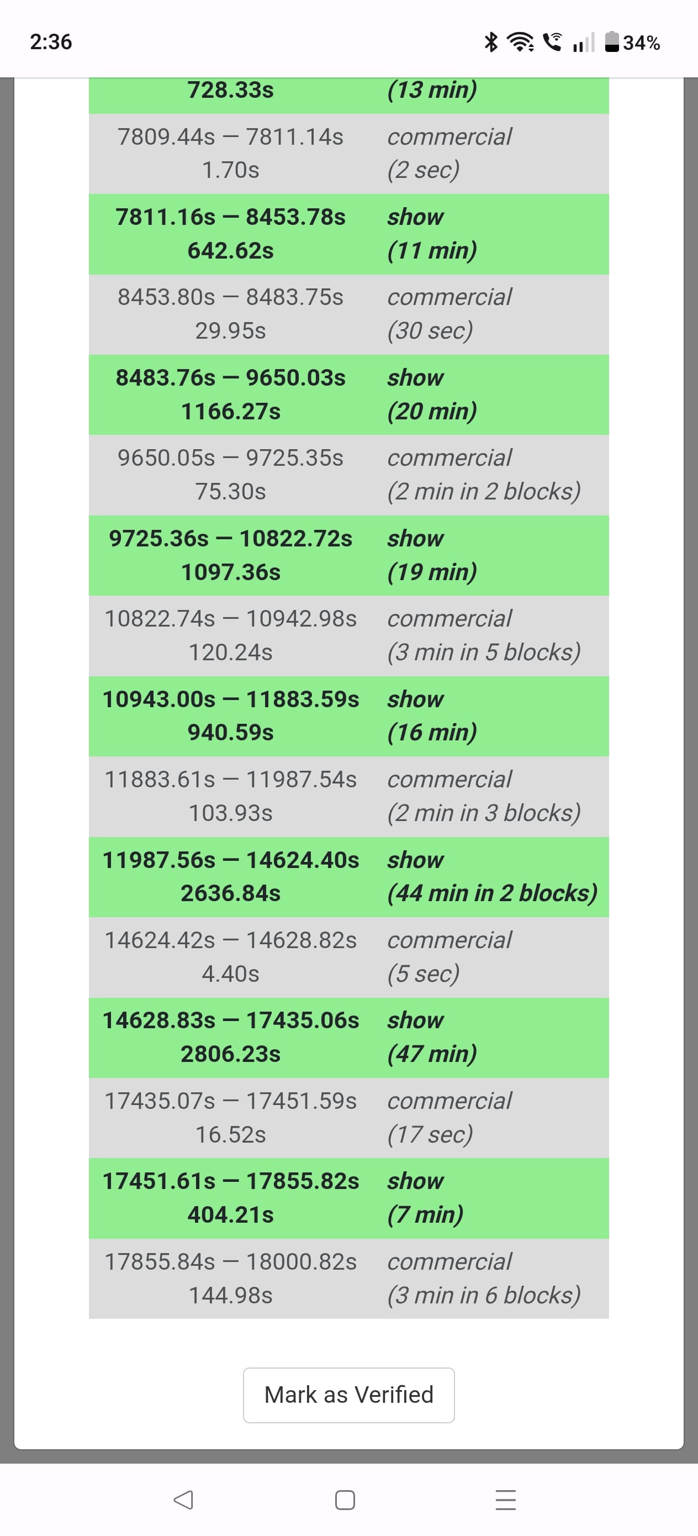The height and width of the screenshot is (1536, 698).
Task: Select the show segment 7811.16s – 8453.78s
Action: (x=348, y=234)
